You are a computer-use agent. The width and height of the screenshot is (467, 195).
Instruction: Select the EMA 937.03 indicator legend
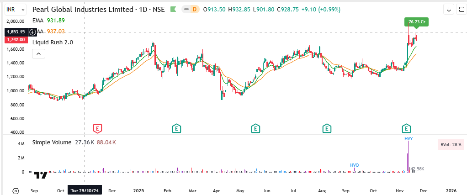point(48,31)
